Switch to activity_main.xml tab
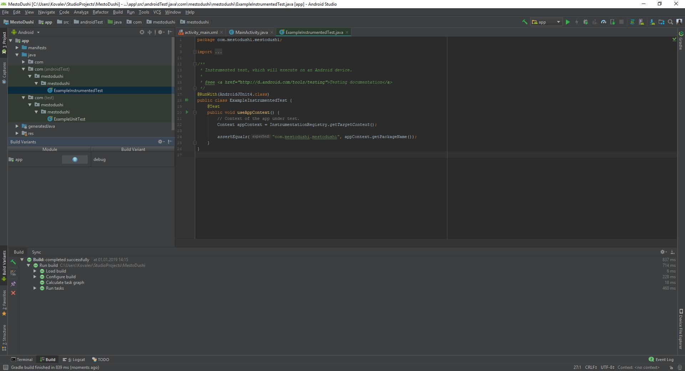 201,32
